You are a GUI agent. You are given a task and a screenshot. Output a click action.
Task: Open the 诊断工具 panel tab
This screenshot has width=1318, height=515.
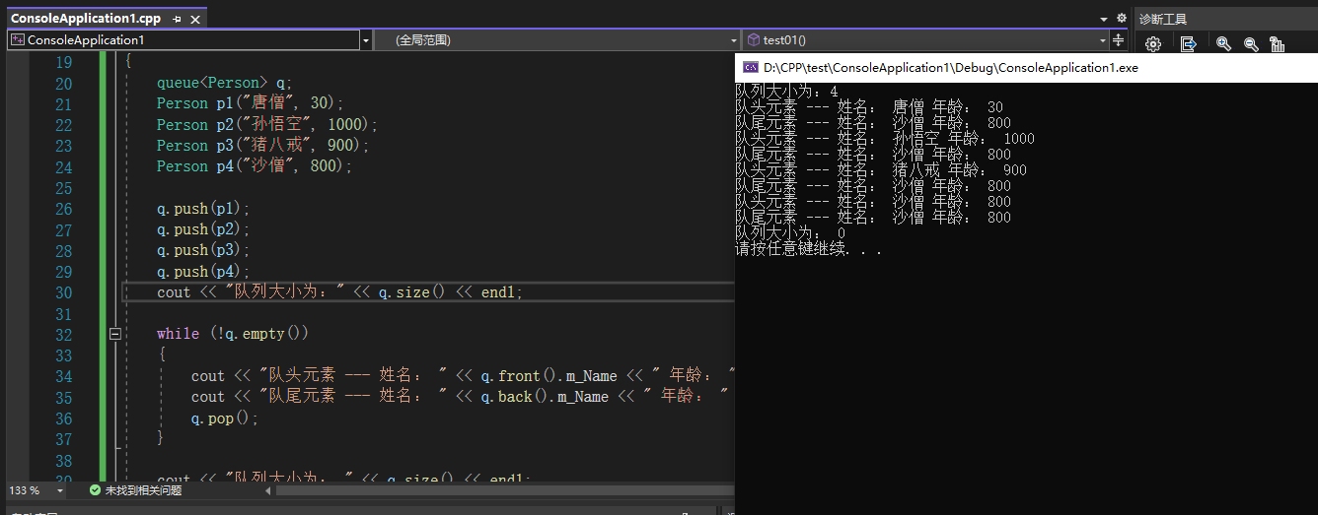click(x=1163, y=19)
